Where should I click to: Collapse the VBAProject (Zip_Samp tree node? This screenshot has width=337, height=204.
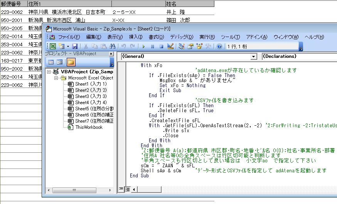click(49, 72)
